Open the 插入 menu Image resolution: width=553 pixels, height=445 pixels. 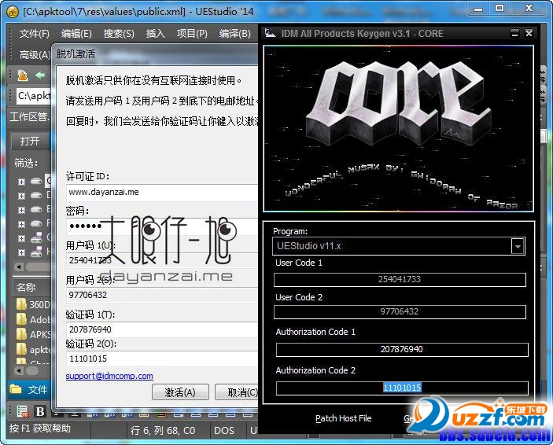click(x=156, y=34)
